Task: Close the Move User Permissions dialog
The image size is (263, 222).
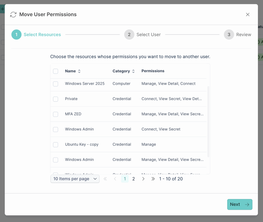Action: [x=248, y=15]
